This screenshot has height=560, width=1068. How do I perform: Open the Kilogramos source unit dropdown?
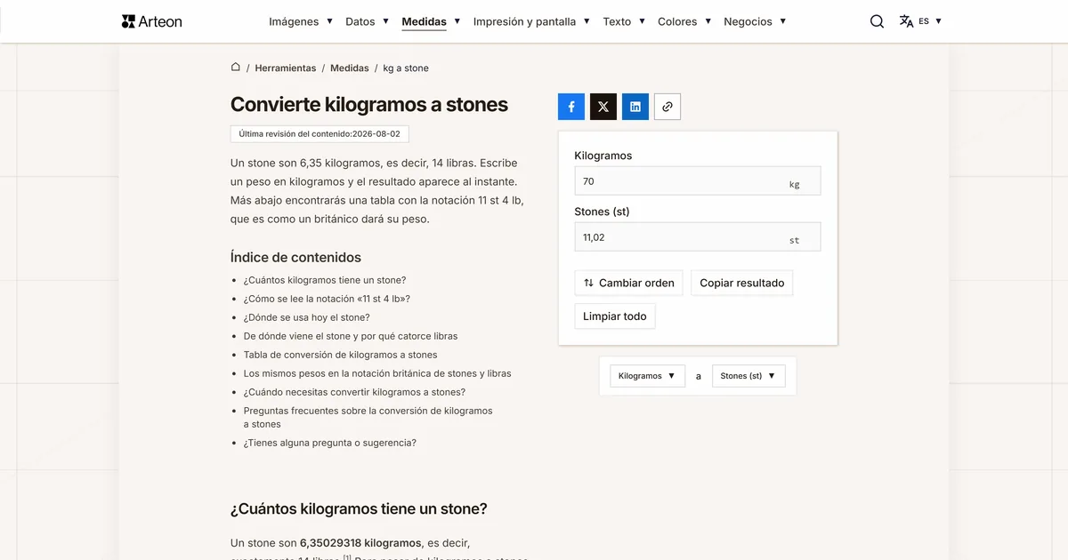tap(648, 376)
